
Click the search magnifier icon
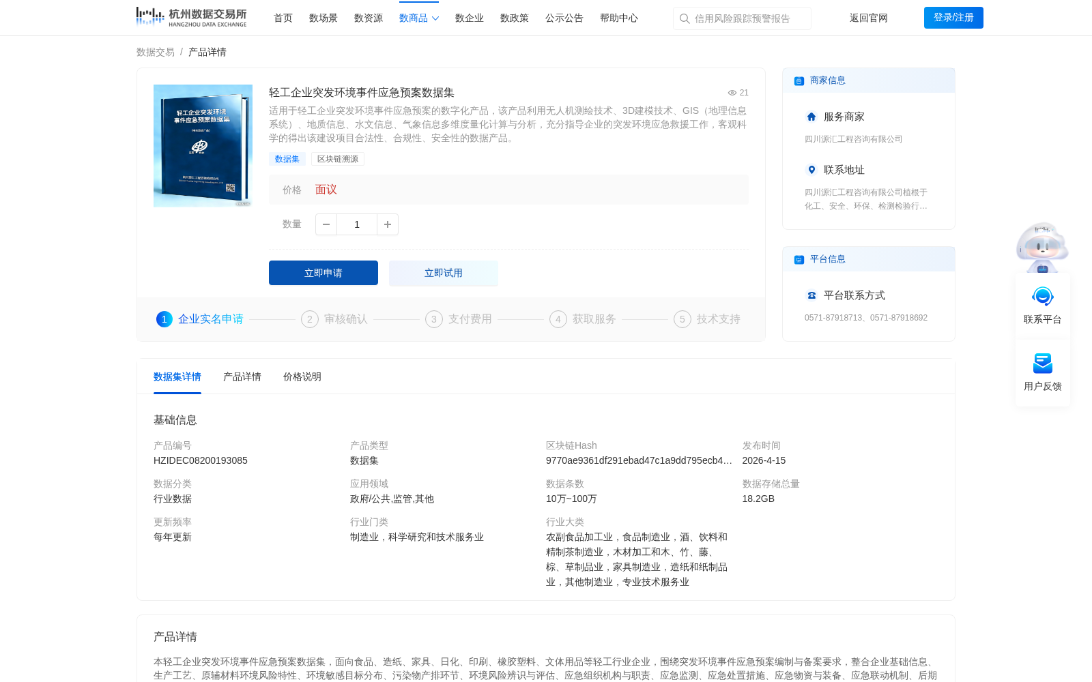click(685, 18)
